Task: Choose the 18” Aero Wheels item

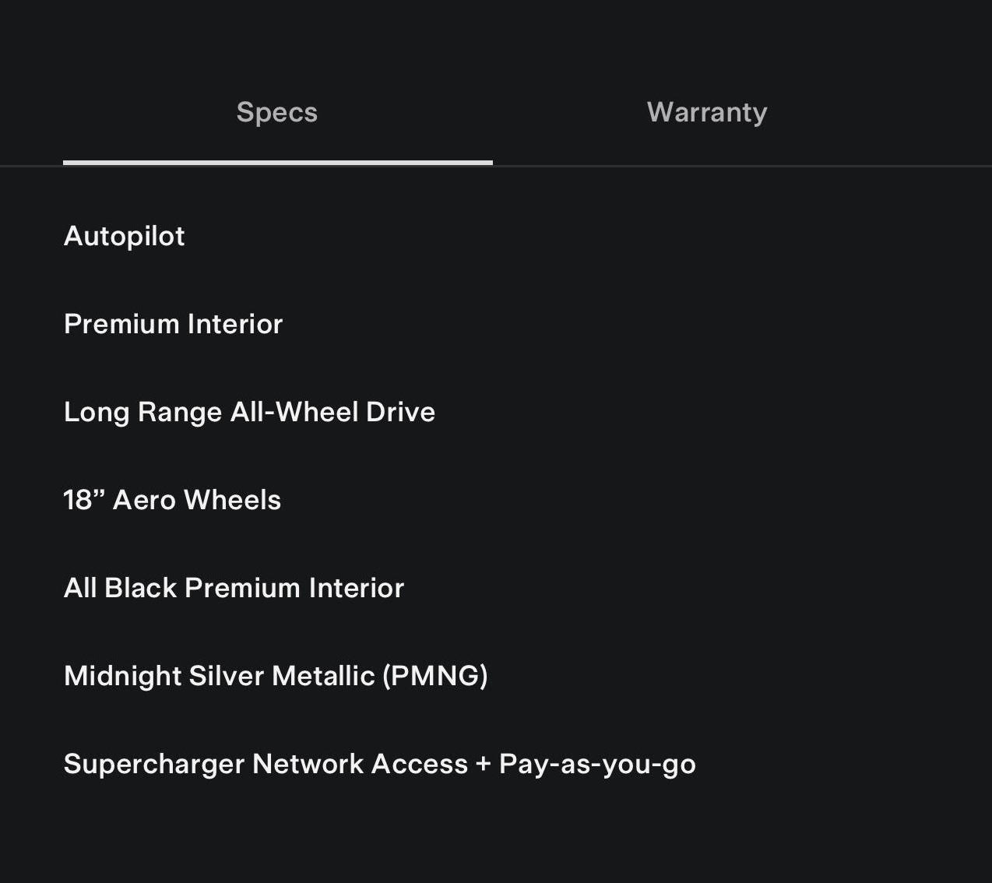Action: click(172, 500)
